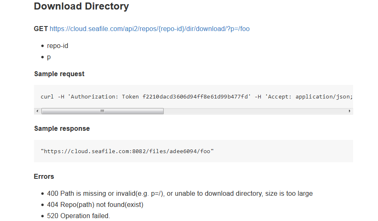This screenshot has height=221, width=378.
Task: Click the Sample response subheading
Action: [62, 129]
